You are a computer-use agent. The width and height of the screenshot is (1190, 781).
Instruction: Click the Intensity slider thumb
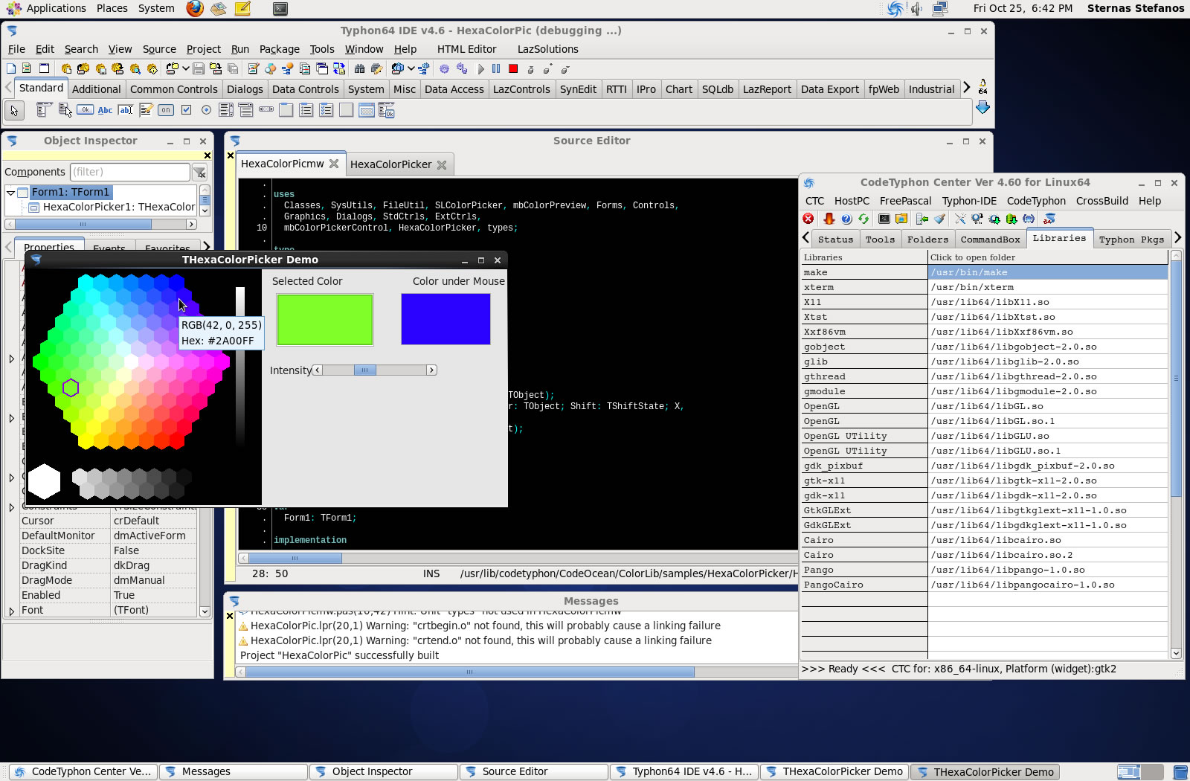[364, 370]
